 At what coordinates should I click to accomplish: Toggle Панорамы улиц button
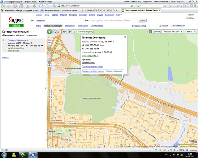[85, 31]
